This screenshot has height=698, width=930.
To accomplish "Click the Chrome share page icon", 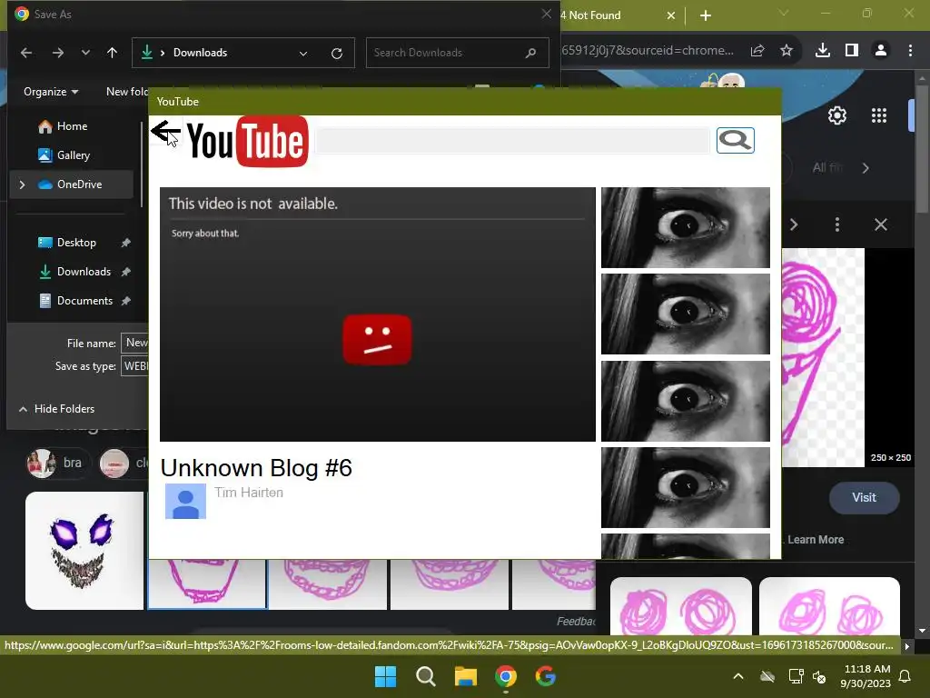I will pyautogui.click(x=757, y=51).
